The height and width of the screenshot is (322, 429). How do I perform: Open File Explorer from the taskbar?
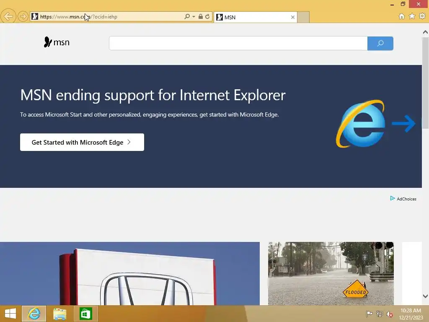pos(59,314)
